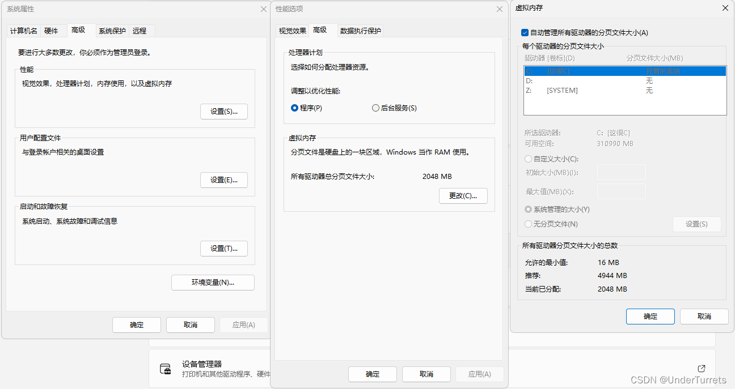Open 视觉效果 tab in 性能选项
The width and height of the screenshot is (735, 389).
293,31
